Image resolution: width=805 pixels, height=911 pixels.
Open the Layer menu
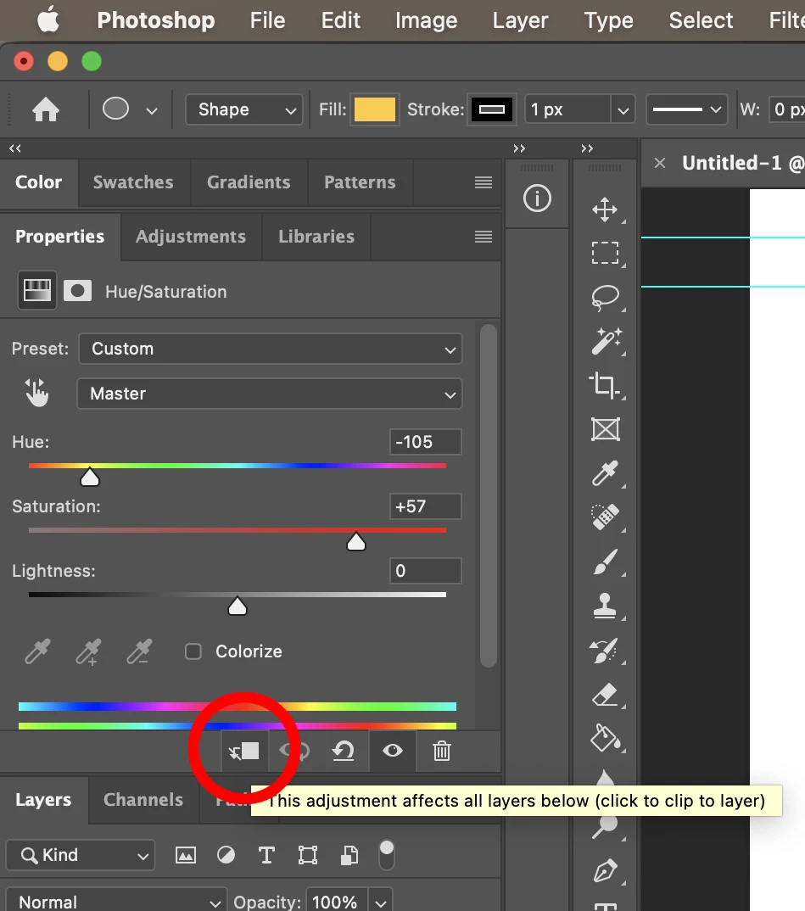520,20
